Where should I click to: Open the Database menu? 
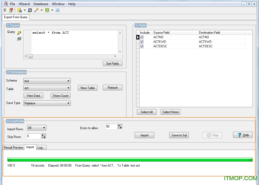coord(41,4)
